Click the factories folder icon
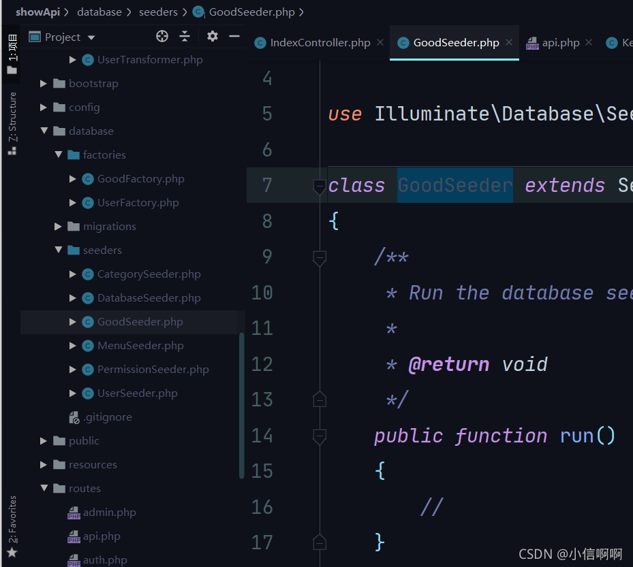This screenshot has height=567, width=633. tap(73, 155)
